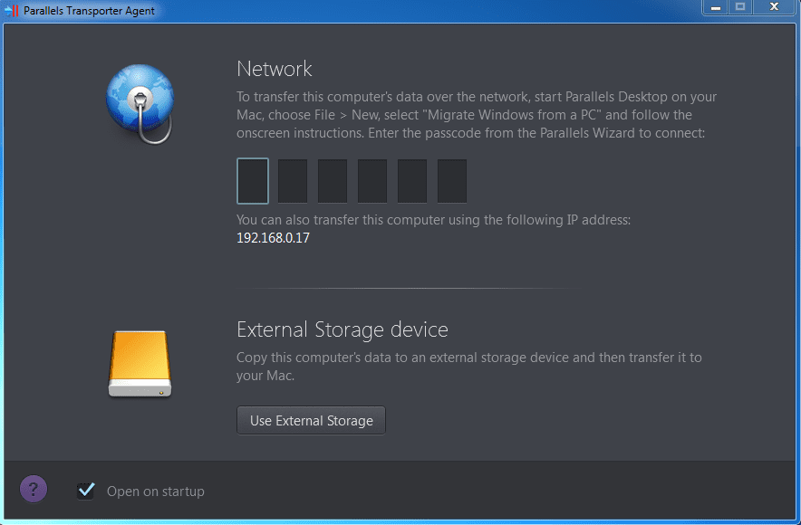Click the IP address 192.168.0.17

pos(274,238)
